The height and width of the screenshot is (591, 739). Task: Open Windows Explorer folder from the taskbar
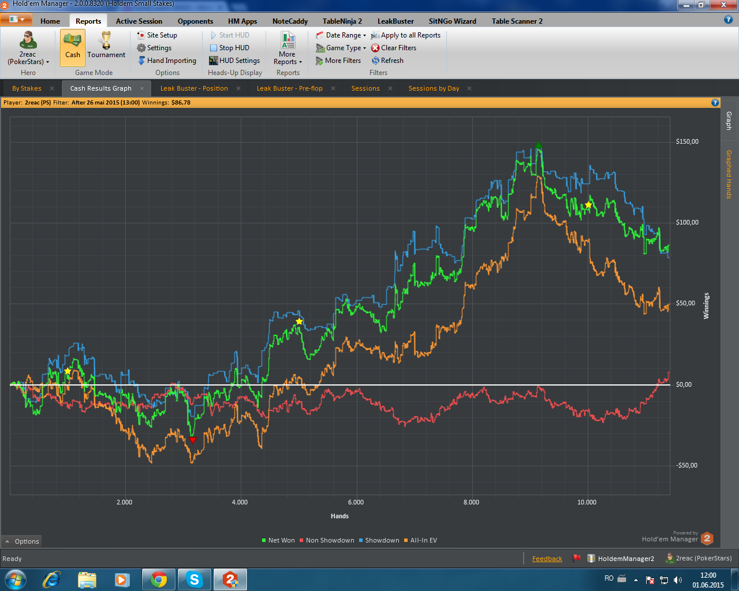(87, 579)
